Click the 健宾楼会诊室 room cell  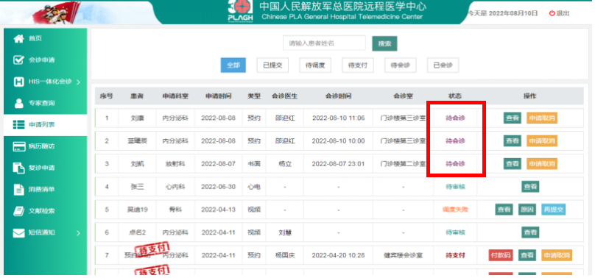click(403, 255)
